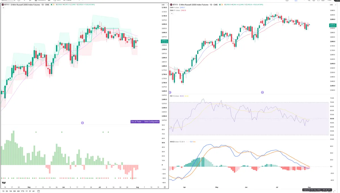Select the 5Y time range
Image resolution: width=340 pixels, height=193 pixels.
[x=30, y=191]
